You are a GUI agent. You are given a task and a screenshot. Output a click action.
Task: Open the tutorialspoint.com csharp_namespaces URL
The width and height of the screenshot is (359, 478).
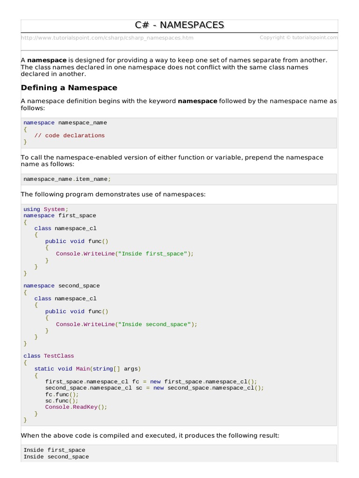pyautogui.click(x=107, y=38)
